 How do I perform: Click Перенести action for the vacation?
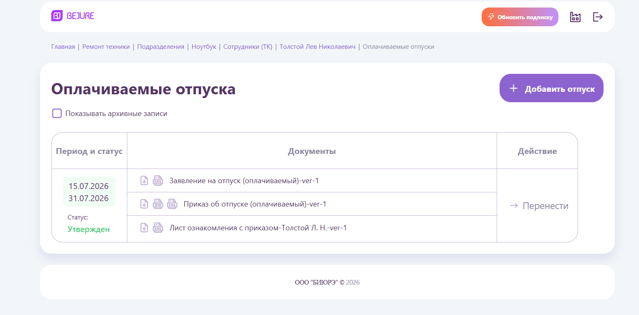pos(539,206)
